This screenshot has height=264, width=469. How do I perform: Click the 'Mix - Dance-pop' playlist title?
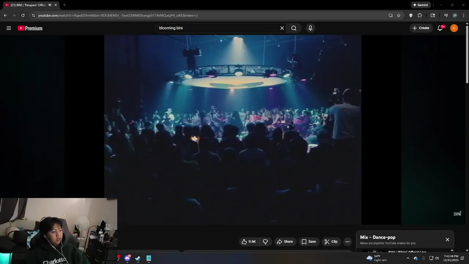[378, 237]
